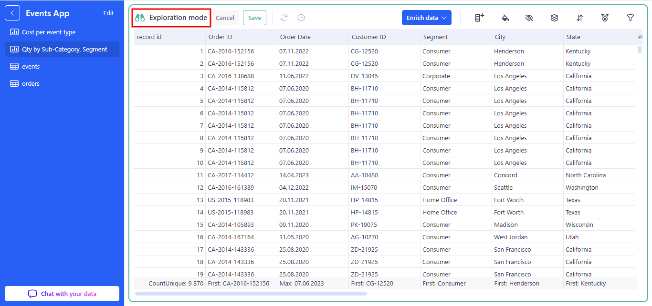Screen dimensions: 652x306
Task: Open Cost per event type chart
Action: click(49, 32)
